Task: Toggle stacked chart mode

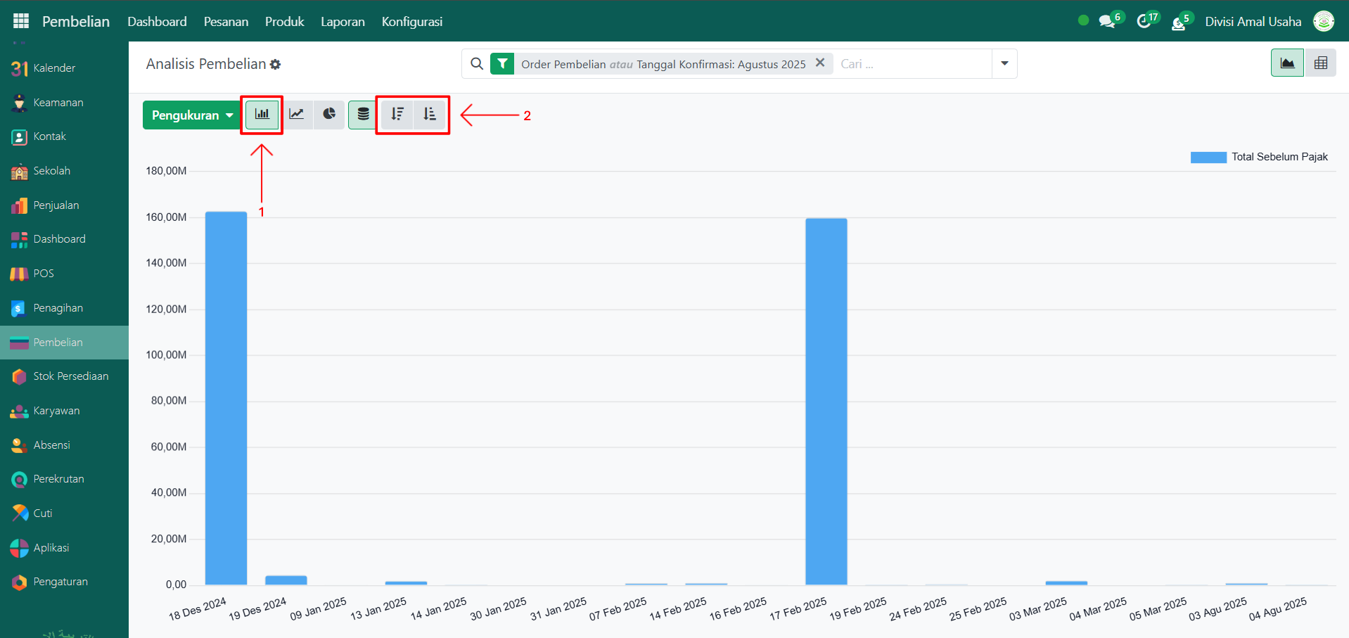Action: pyautogui.click(x=363, y=114)
